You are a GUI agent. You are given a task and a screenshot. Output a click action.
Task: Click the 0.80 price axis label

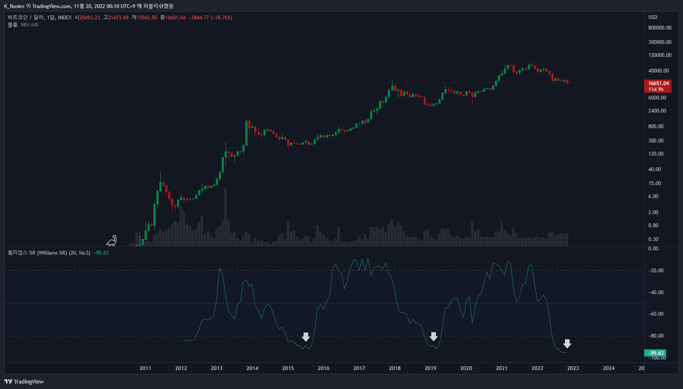tap(653, 225)
